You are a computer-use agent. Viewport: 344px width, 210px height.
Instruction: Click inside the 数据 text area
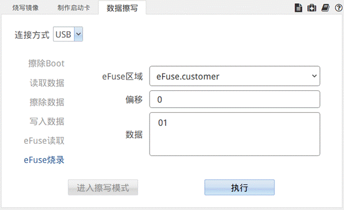point(235,134)
